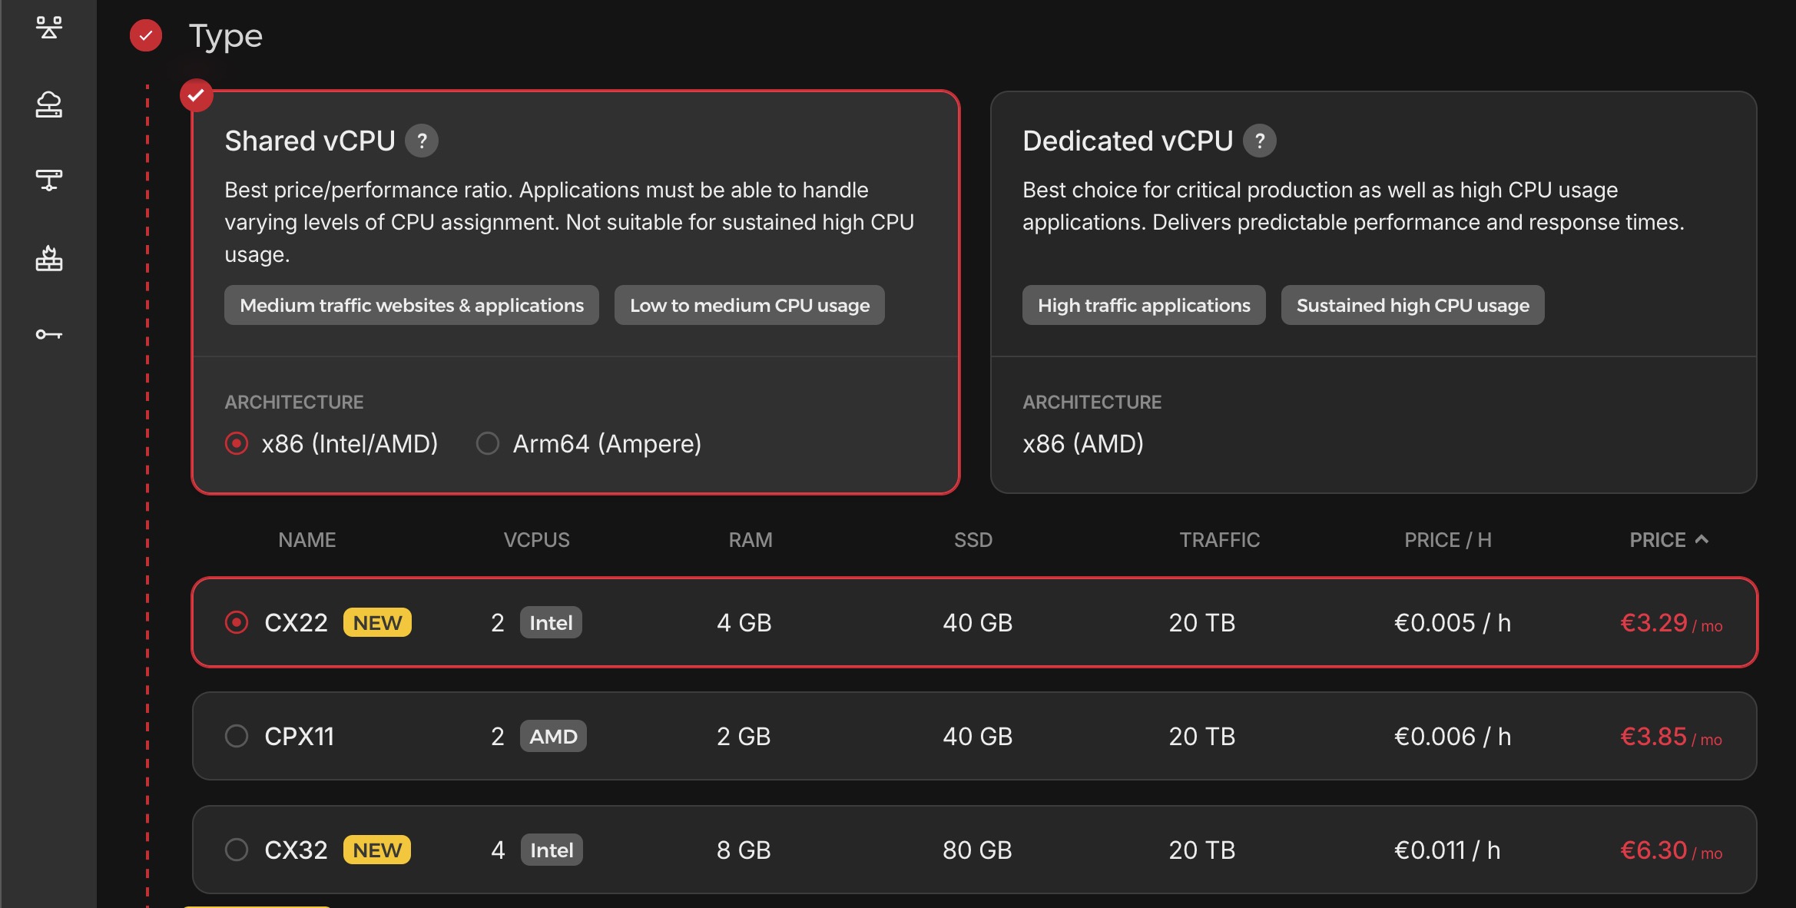Click the help icon next to Shared vCPU
Viewport: 1796px width, 908px height.
click(421, 141)
